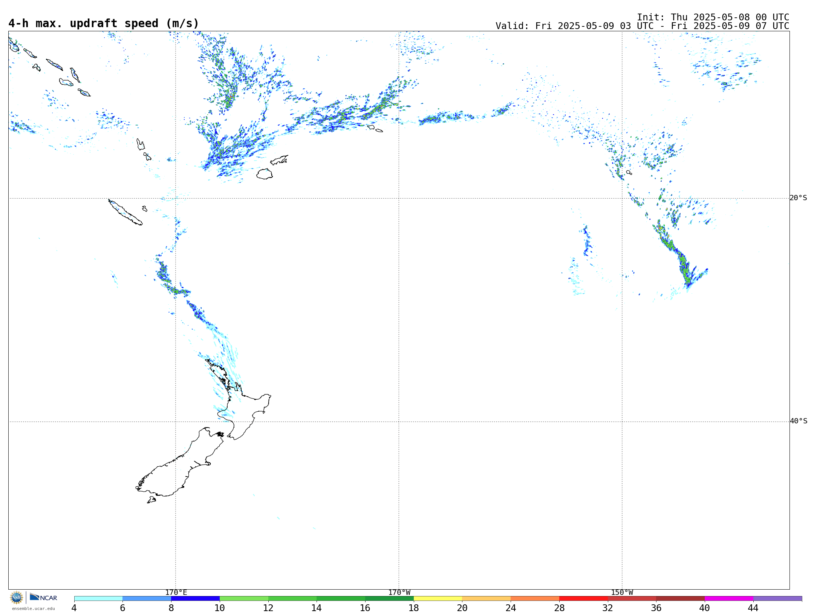This screenshot has height=613, width=814.
Task: Open the ensemble.ucar.edu text link
Action: pyautogui.click(x=33, y=608)
